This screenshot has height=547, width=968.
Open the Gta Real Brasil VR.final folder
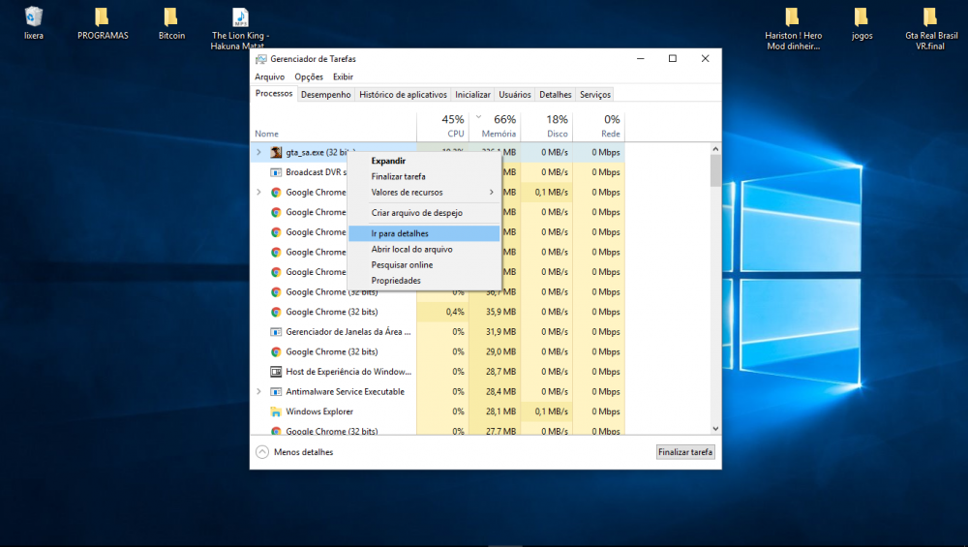pyautogui.click(x=931, y=28)
